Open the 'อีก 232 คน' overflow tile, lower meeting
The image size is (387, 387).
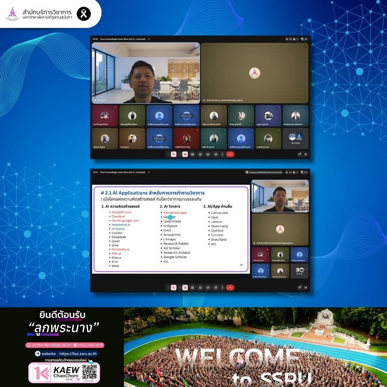(300, 271)
